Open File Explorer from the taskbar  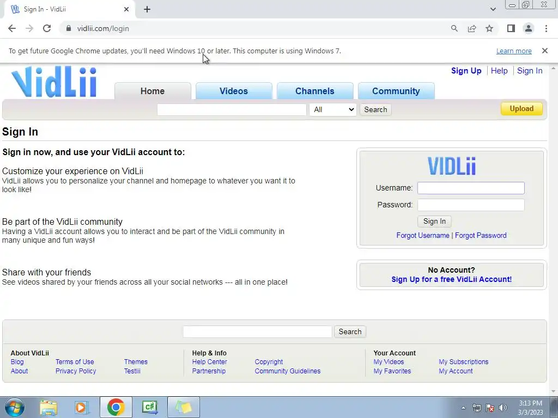(x=48, y=407)
